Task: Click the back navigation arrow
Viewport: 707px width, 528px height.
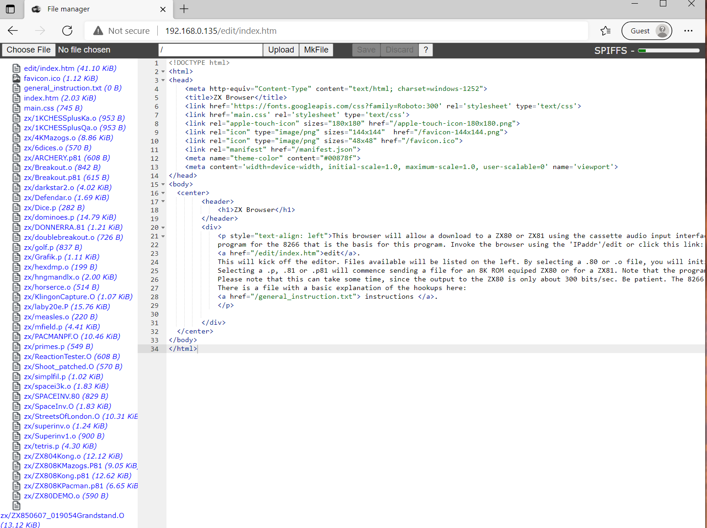Action: coord(12,31)
